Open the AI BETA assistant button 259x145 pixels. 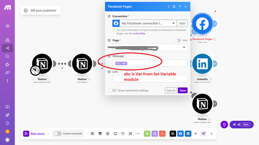(241, 124)
